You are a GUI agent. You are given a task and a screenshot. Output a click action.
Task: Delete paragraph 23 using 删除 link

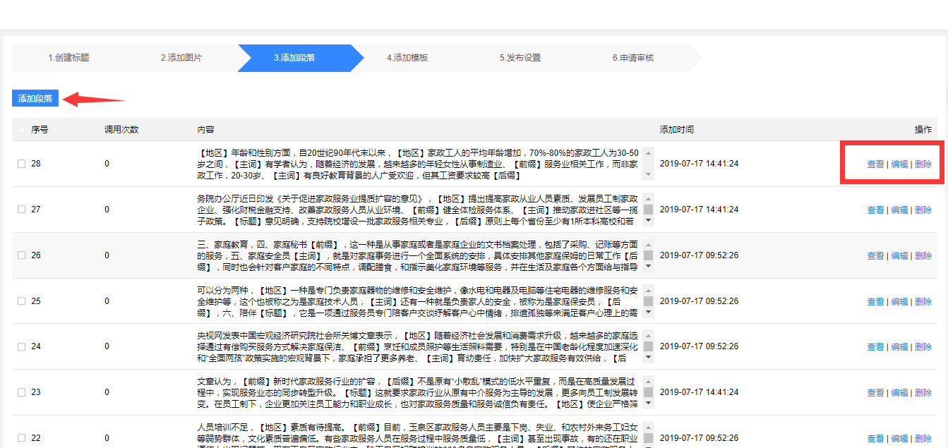click(923, 393)
